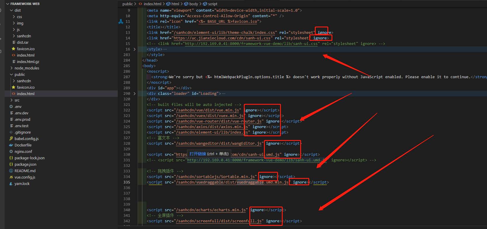Image resolution: width=487 pixels, height=229 pixels.
Task: Click the body symbol icon in breadcrumbs
Action: point(186,4)
